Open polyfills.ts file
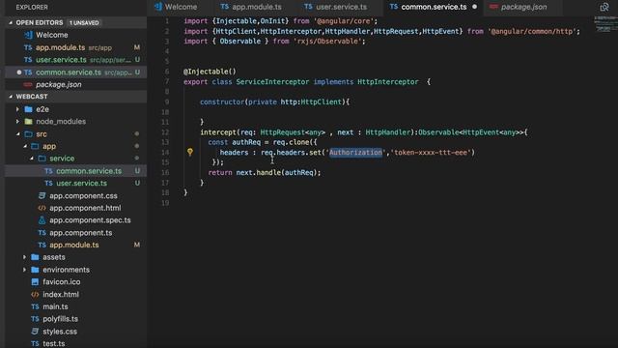The image size is (618, 348). (75, 319)
